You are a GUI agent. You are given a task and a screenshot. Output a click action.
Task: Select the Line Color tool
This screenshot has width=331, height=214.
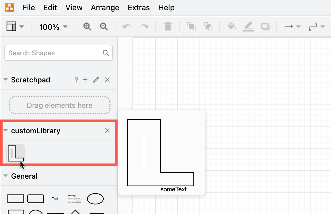pyautogui.click(x=248, y=27)
